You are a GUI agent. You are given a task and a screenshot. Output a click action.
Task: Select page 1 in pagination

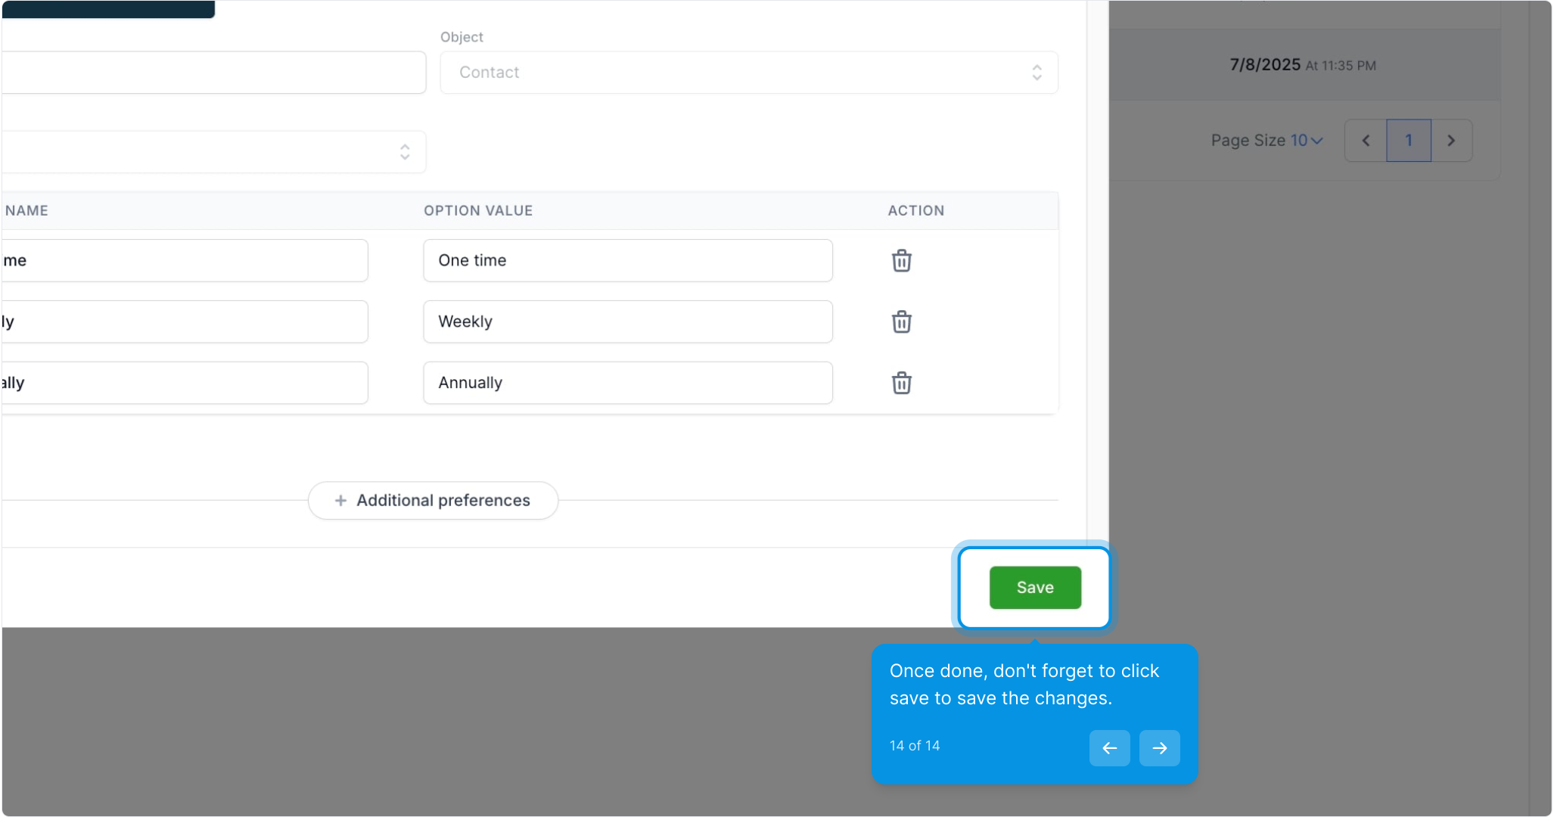click(1409, 141)
